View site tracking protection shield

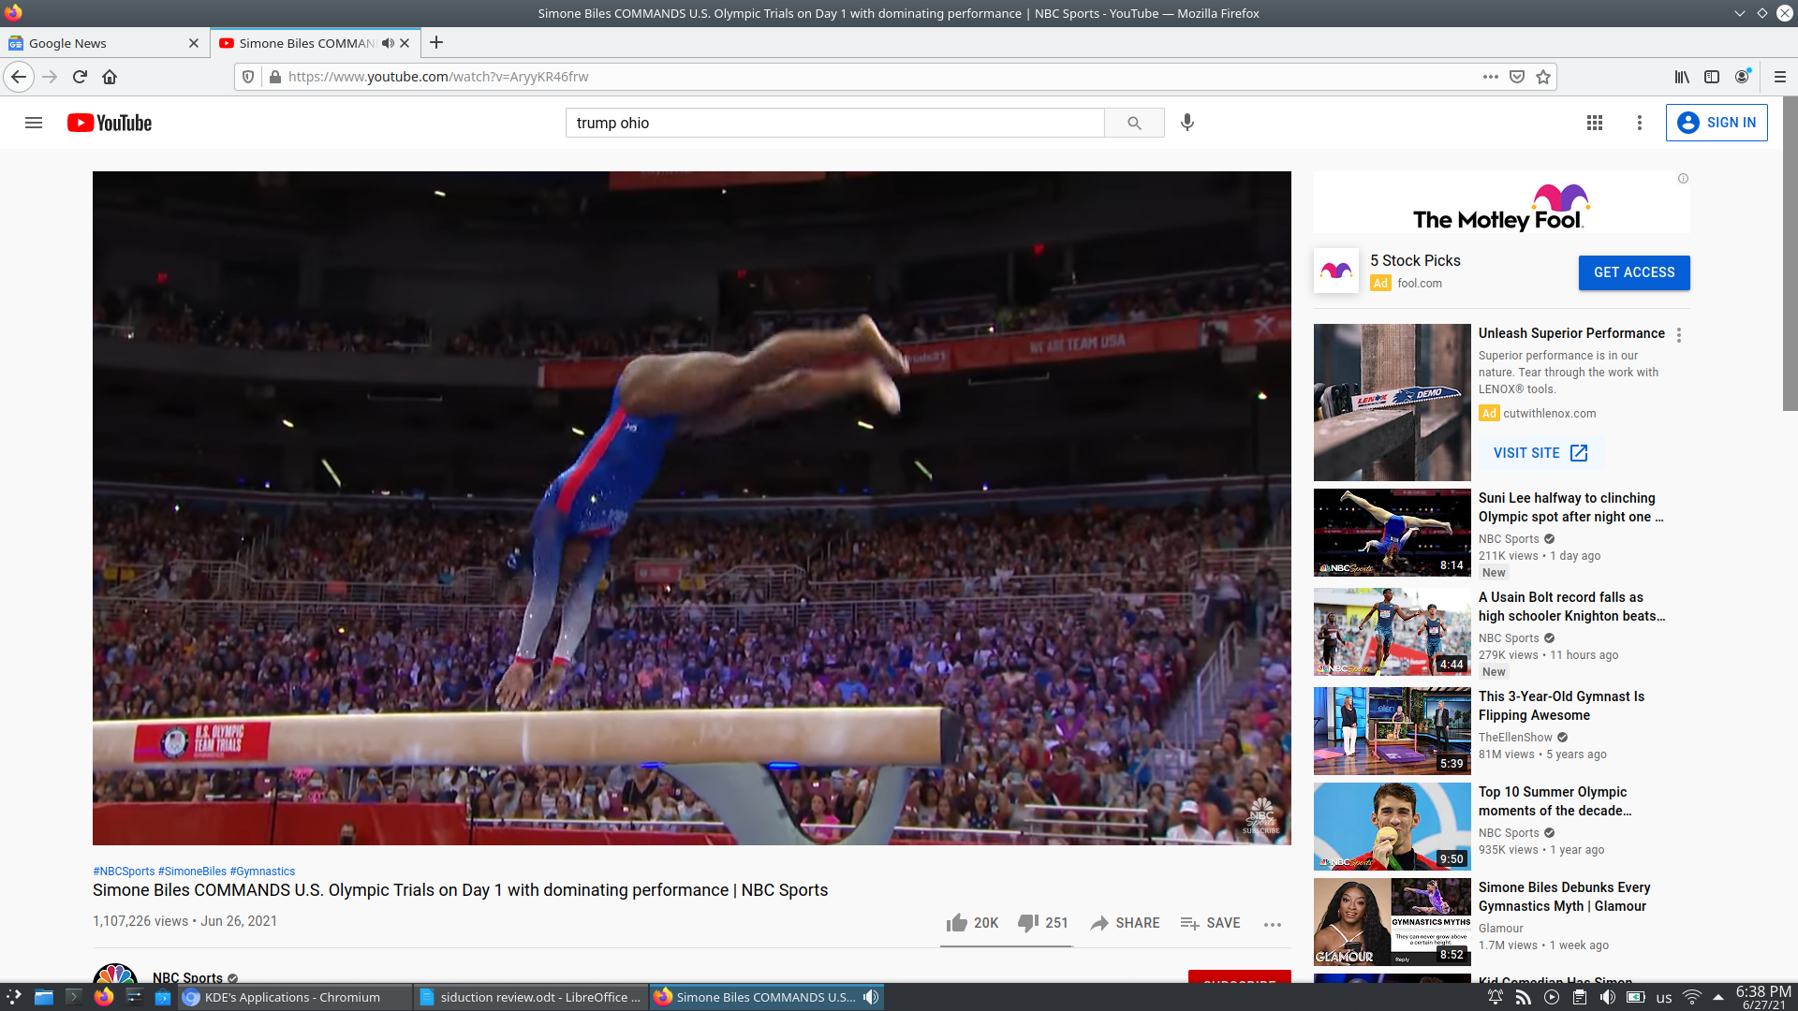[248, 77]
